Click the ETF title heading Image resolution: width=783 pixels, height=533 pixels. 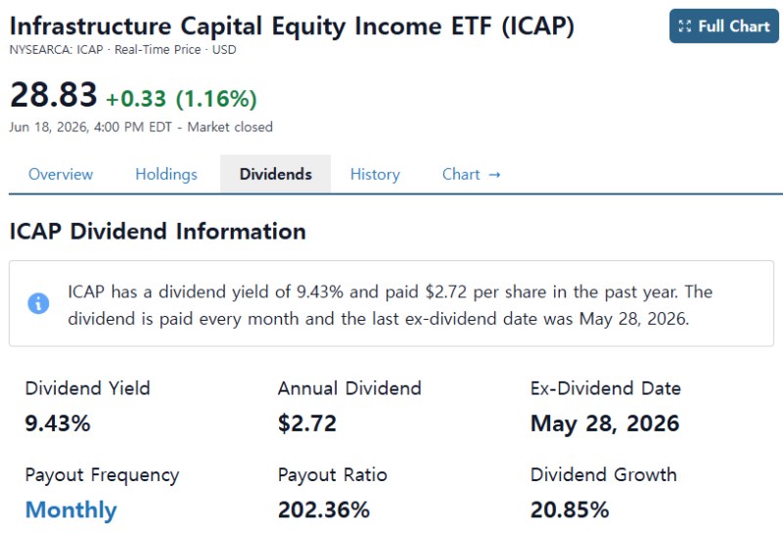click(292, 26)
